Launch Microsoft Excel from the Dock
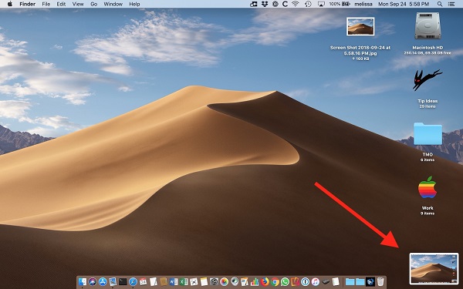The image size is (463, 289). point(184,282)
